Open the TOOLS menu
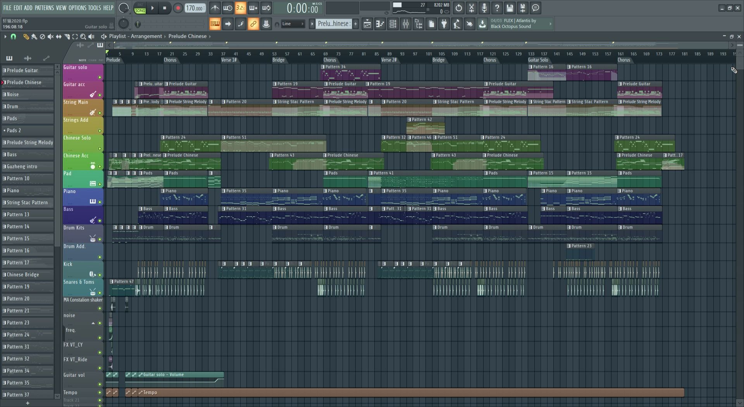The height and width of the screenshot is (407, 744). pos(94,8)
